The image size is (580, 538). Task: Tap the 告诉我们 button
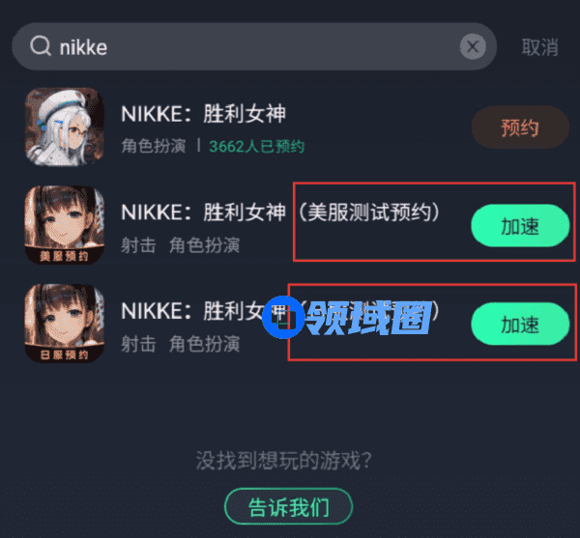click(288, 507)
